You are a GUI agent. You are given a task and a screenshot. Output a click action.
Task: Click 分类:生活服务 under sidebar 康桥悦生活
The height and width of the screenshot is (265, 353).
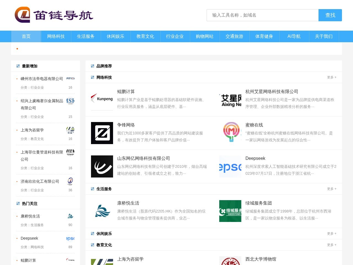pyautogui.click(x=32, y=225)
